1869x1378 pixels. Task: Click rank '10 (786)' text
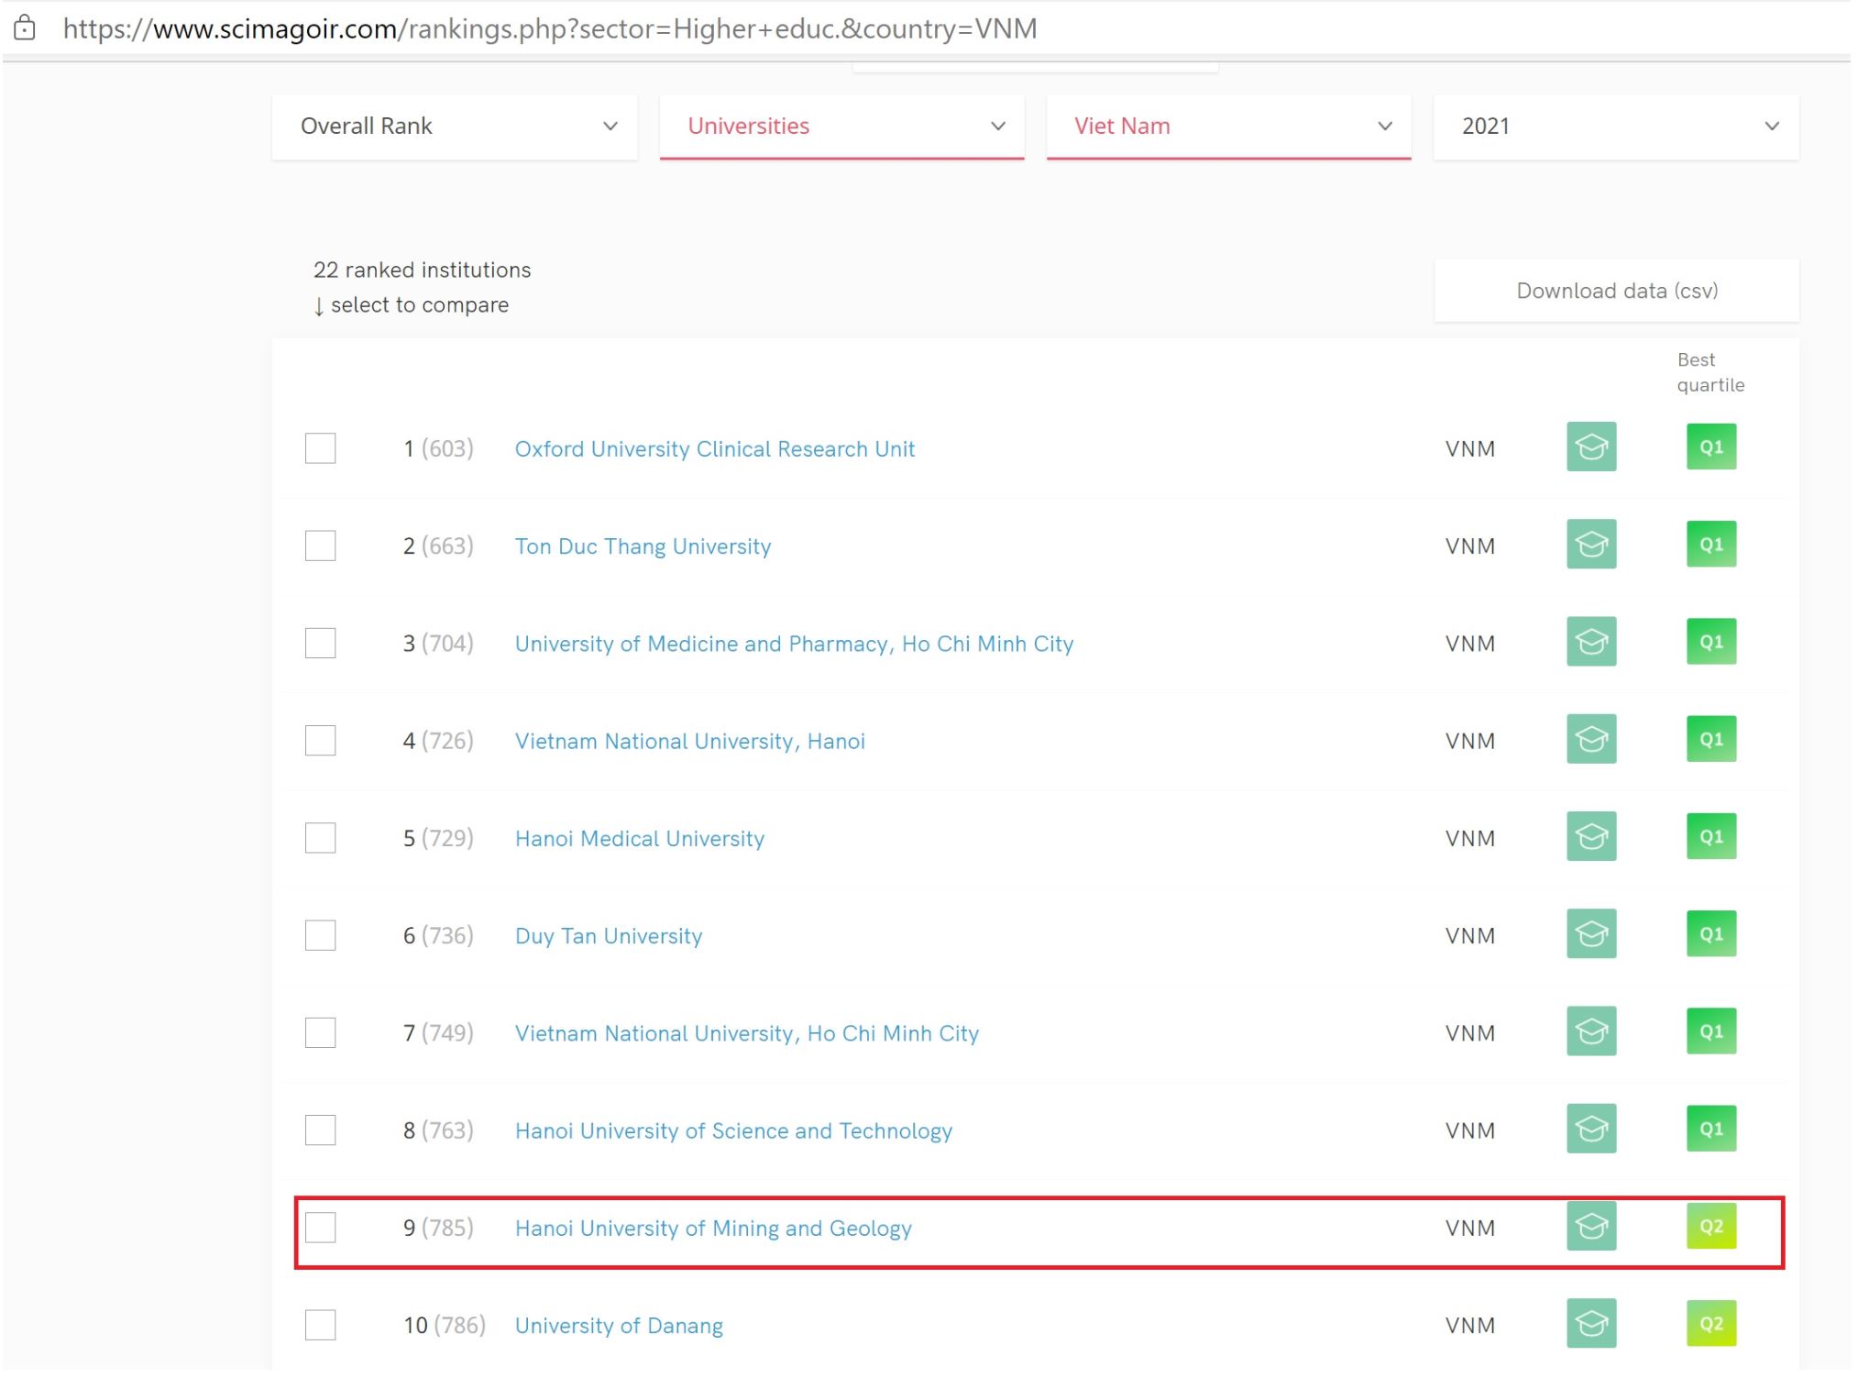445,1325
